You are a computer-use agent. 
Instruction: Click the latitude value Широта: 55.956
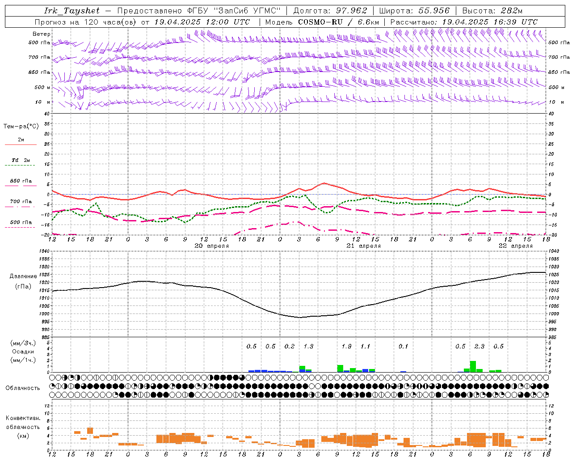point(414,11)
